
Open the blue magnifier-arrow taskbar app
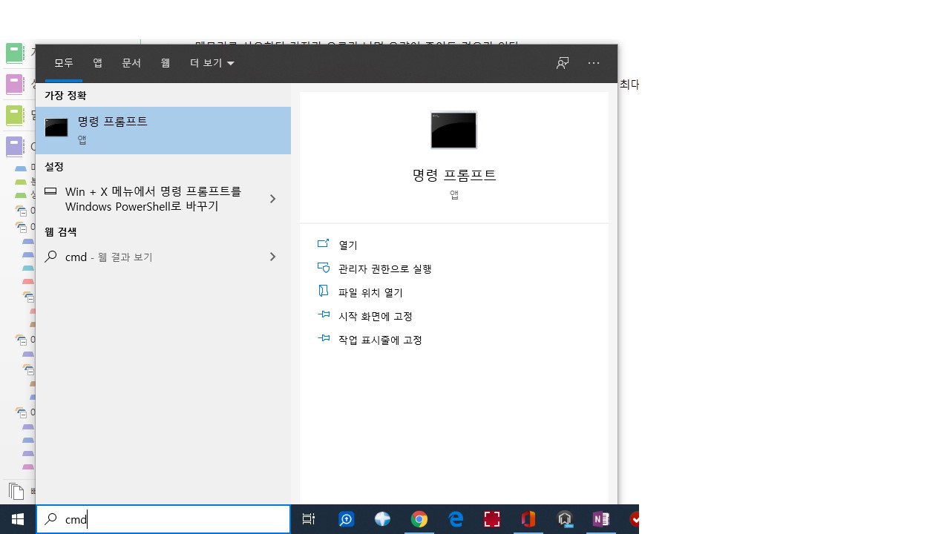[346, 519]
